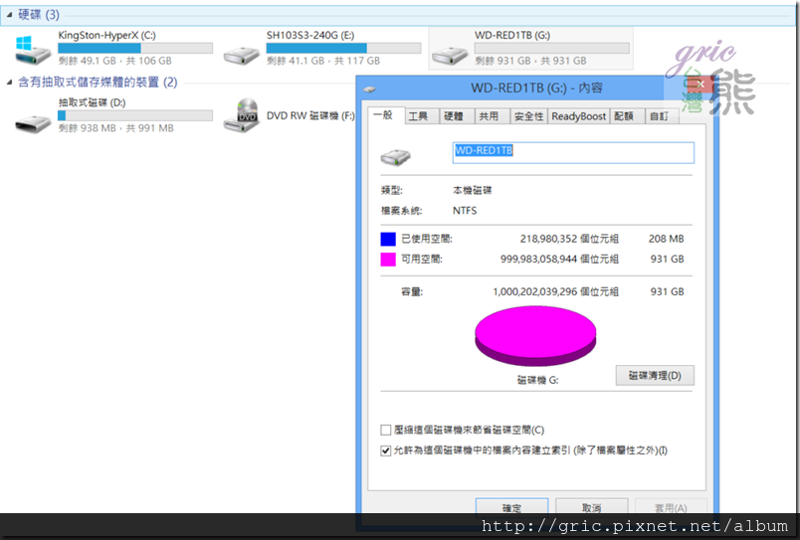Select the KingSton-HyperX (C:) drive icon

[33, 50]
